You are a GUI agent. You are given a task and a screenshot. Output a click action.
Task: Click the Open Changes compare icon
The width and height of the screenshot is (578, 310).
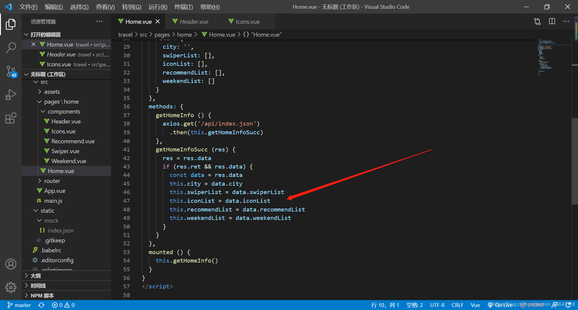click(x=537, y=21)
